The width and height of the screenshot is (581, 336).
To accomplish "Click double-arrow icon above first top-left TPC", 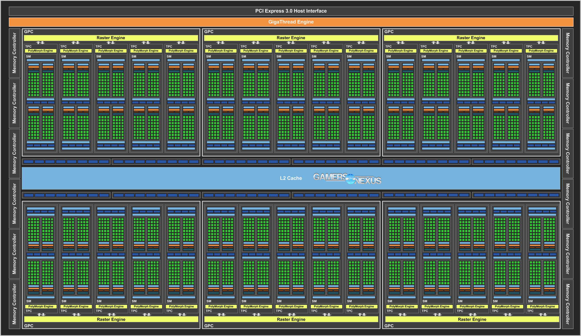I will pos(40,43).
